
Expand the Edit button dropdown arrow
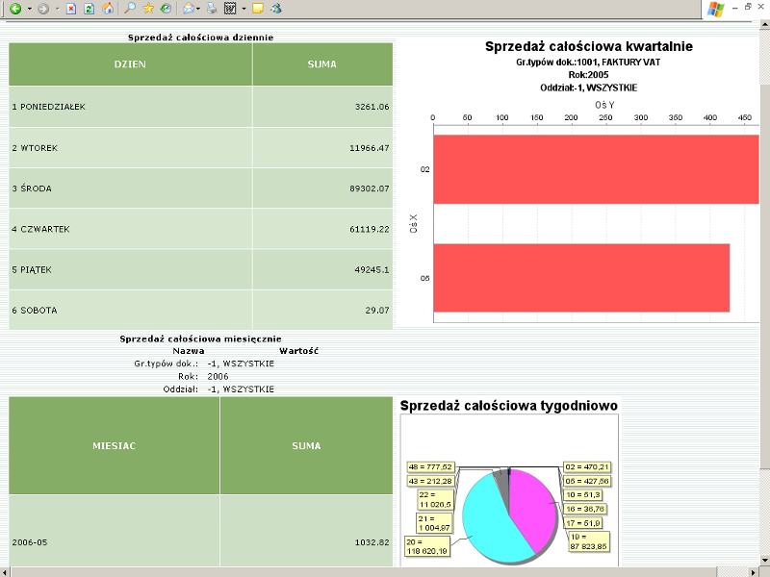click(244, 8)
